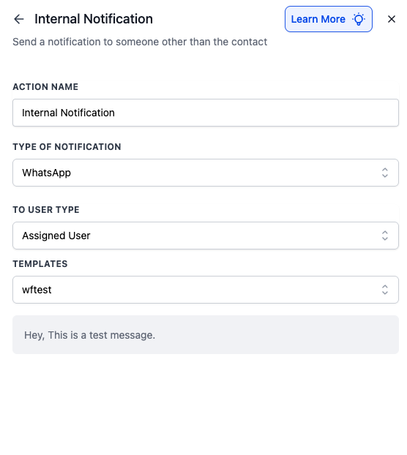
Task: Click the Internal Notification panel title
Action: tap(94, 19)
